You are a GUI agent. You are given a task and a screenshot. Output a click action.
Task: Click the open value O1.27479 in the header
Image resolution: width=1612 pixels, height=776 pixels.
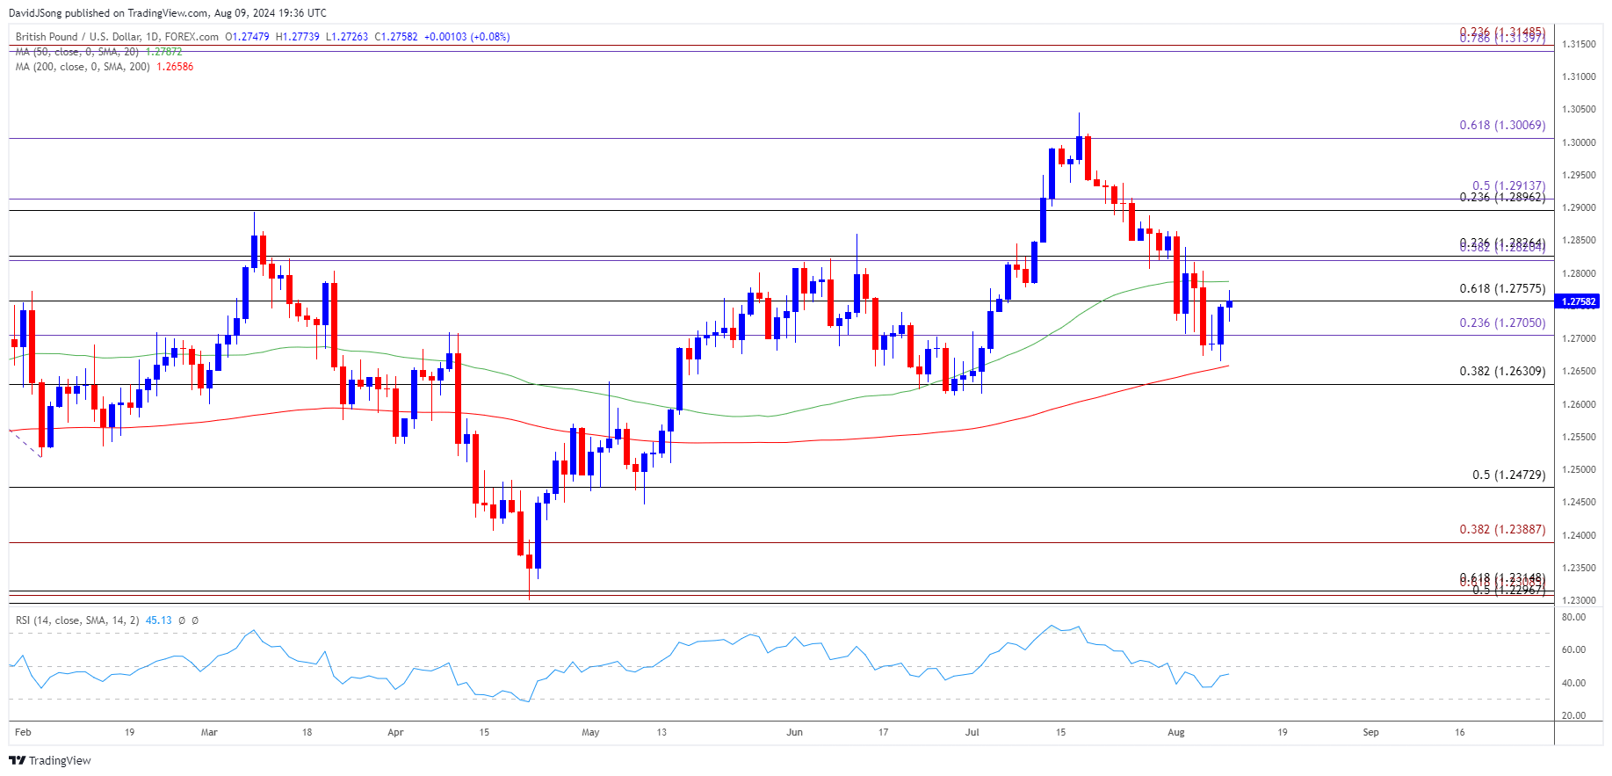pyautogui.click(x=247, y=37)
